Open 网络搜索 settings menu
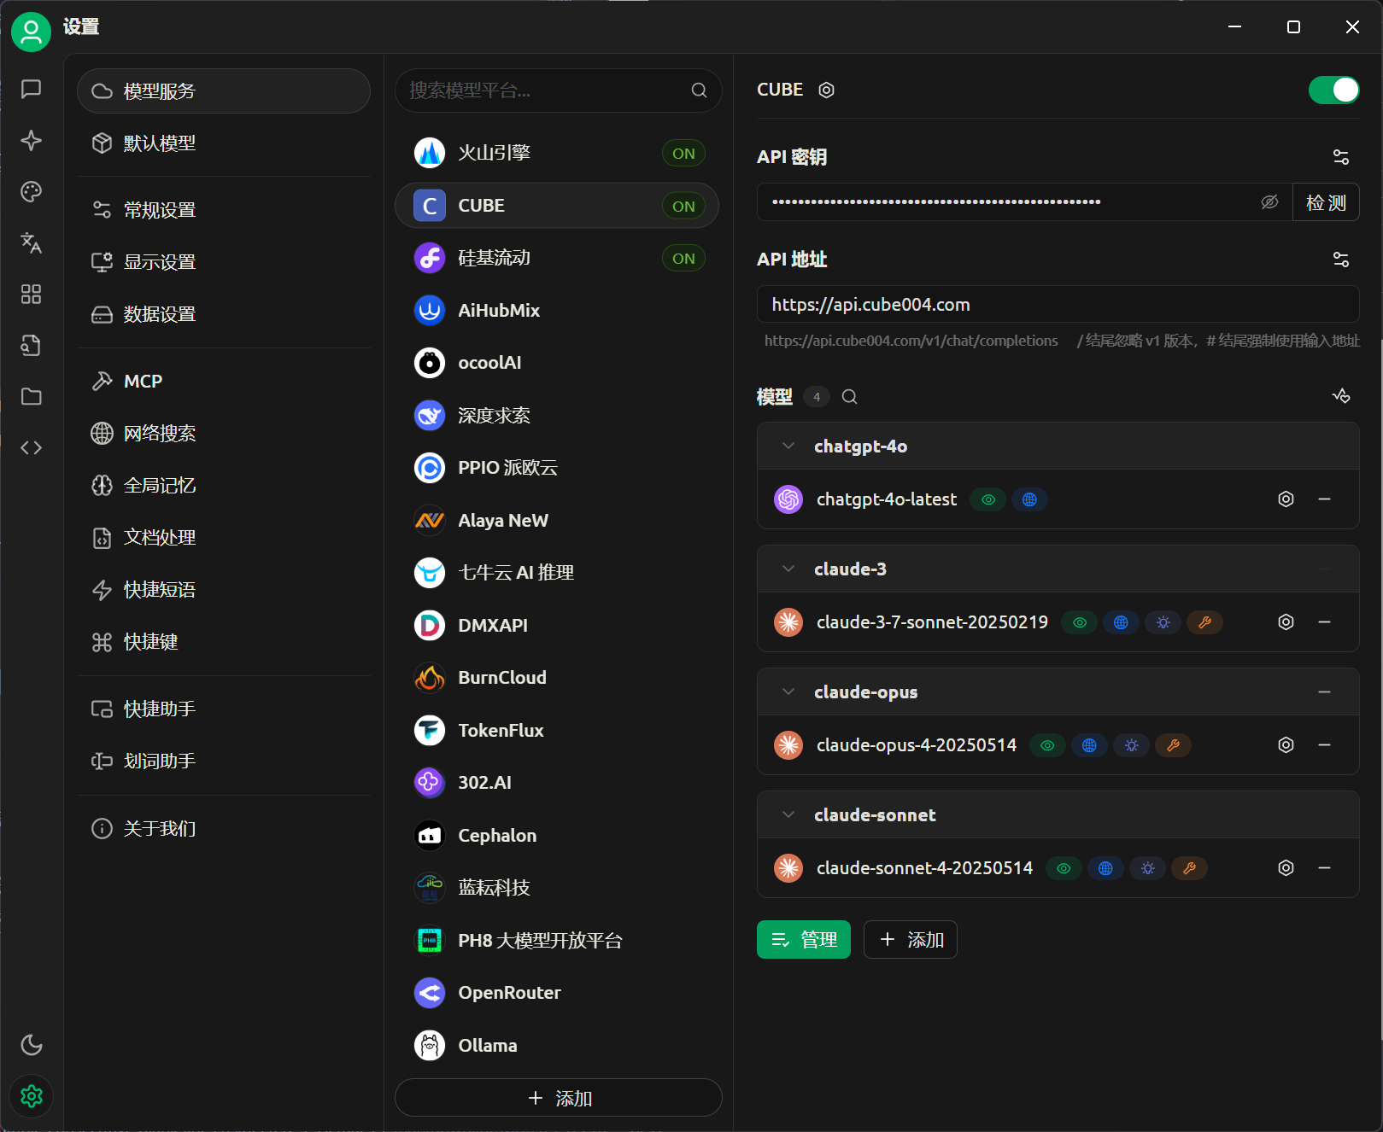This screenshot has width=1383, height=1132. point(224,434)
